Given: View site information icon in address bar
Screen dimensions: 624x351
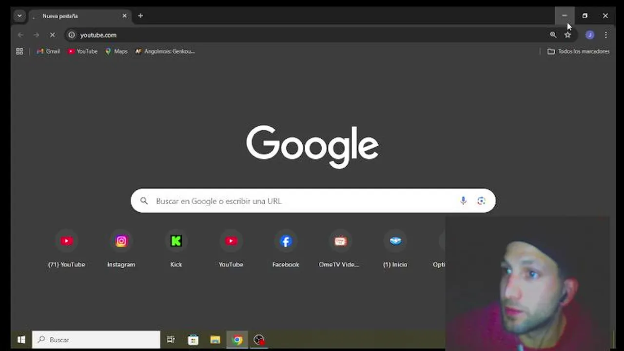Looking at the screenshot, I should pyautogui.click(x=72, y=35).
